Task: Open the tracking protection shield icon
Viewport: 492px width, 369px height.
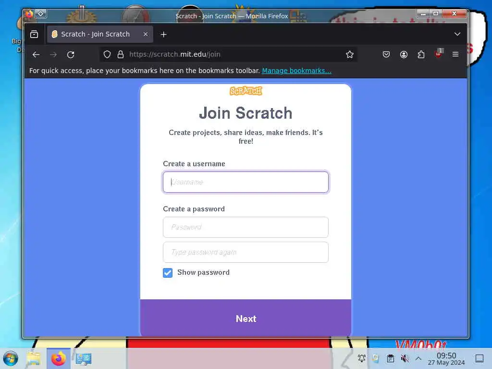Action: tap(107, 55)
